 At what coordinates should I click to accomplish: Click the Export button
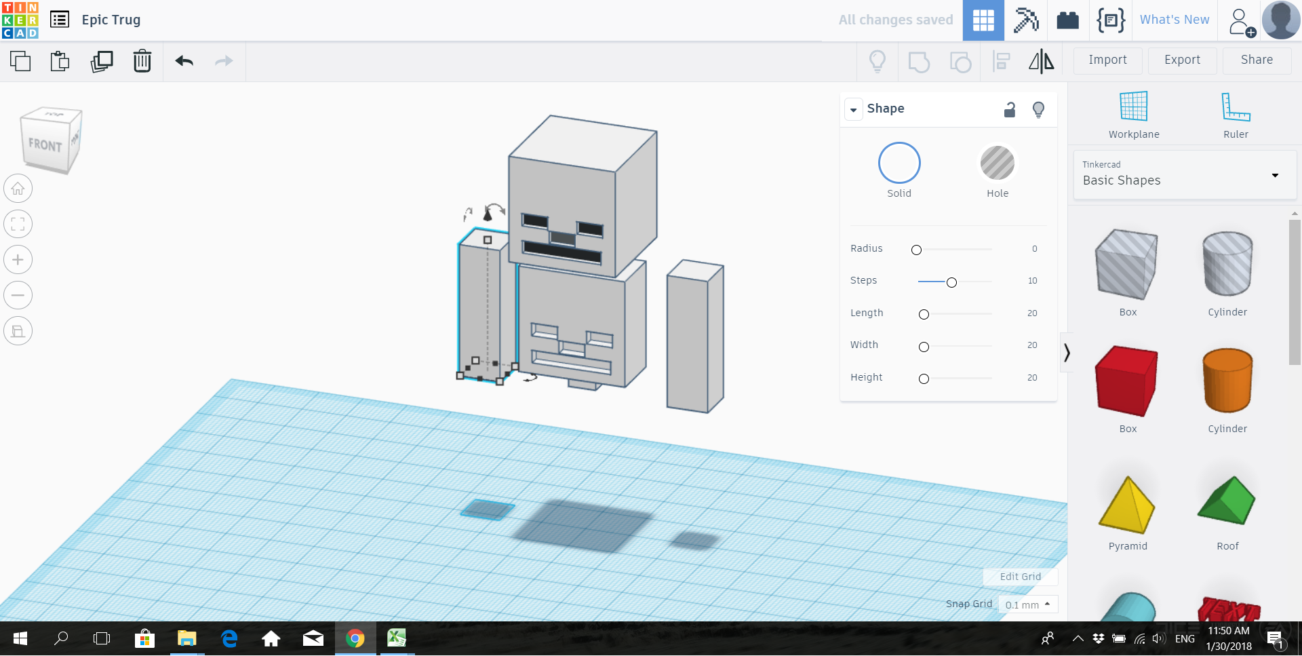[x=1182, y=60]
